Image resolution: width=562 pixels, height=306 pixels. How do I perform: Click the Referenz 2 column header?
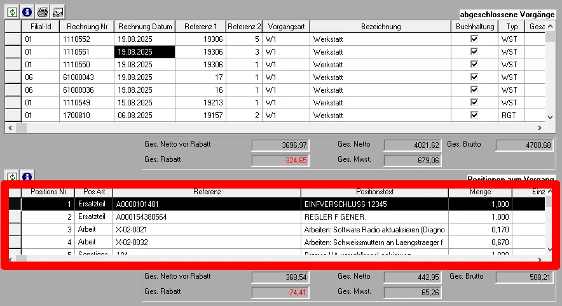click(244, 27)
